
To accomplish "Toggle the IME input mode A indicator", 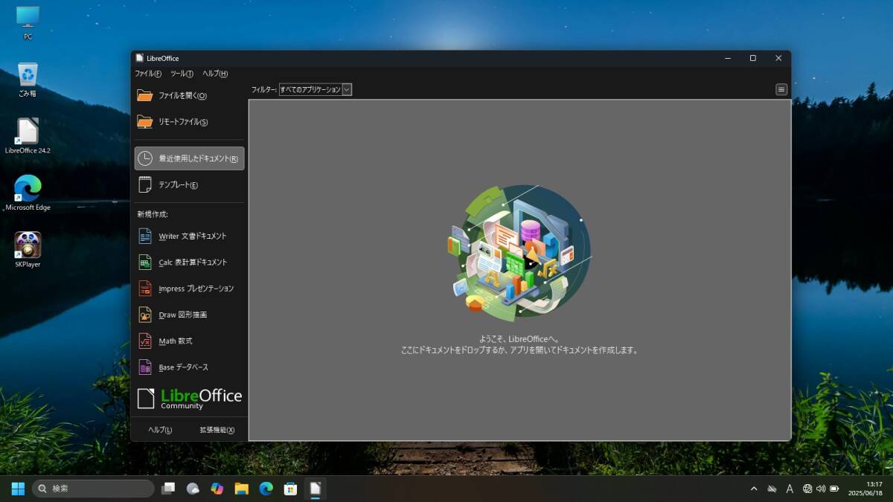I will click(x=790, y=489).
